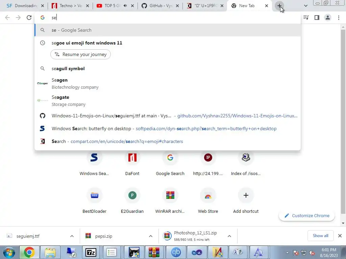Image resolution: width=346 pixels, height=259 pixels.
Task: Choose the Seagate storage company suggestion
Action: coord(168,100)
